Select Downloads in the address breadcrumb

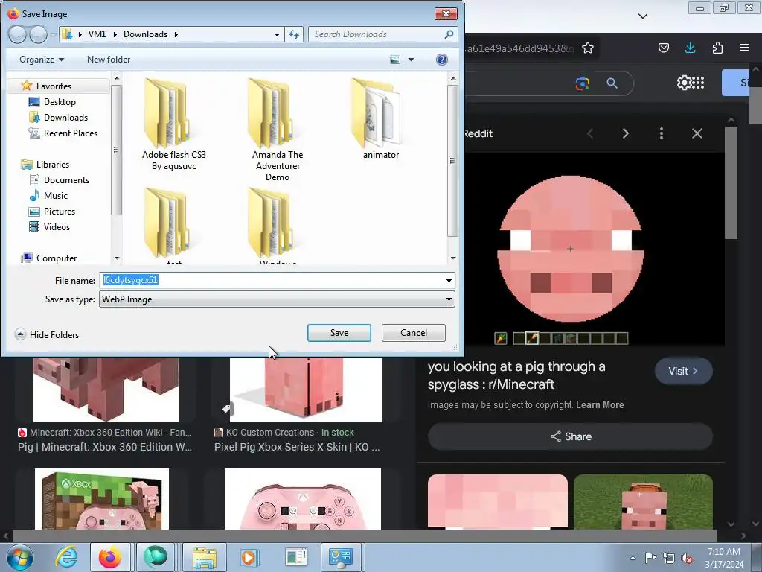pyautogui.click(x=145, y=34)
